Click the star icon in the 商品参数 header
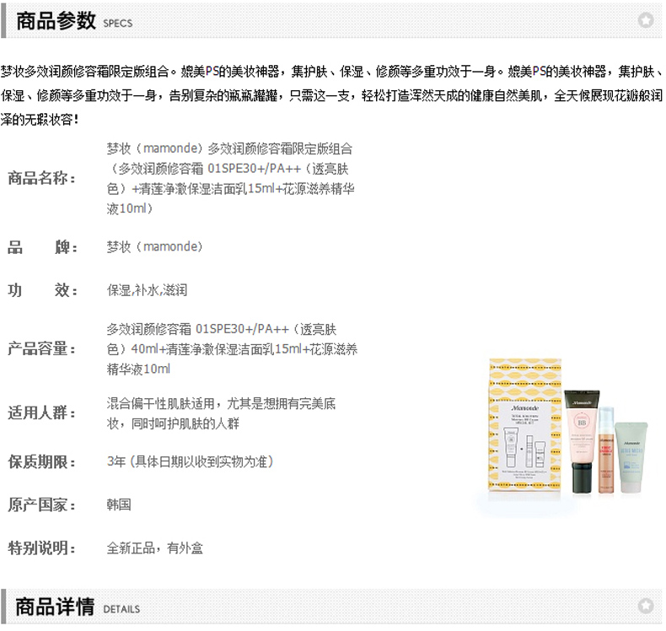This screenshot has height=631, width=666. (645, 19)
